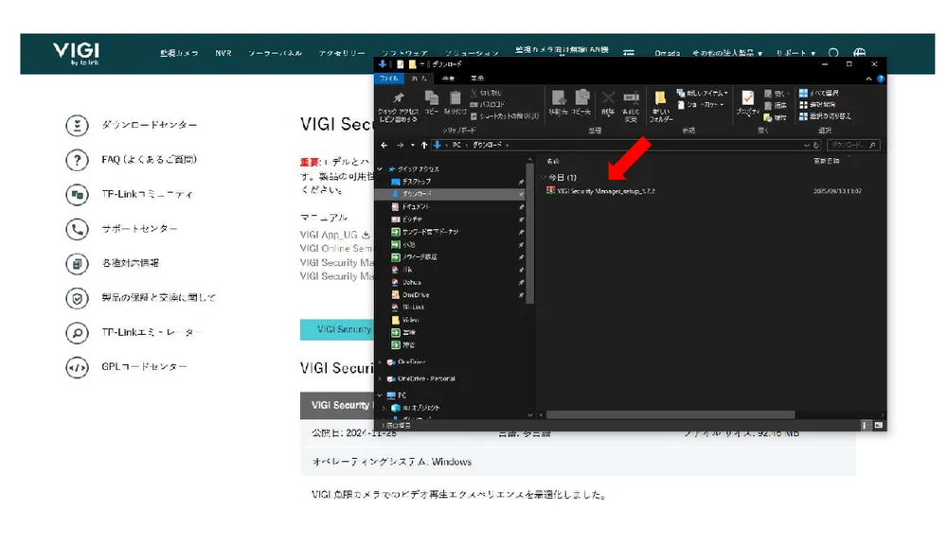Click the Select All command
Image resolution: width=947 pixels, height=545 pixels.
819,93
